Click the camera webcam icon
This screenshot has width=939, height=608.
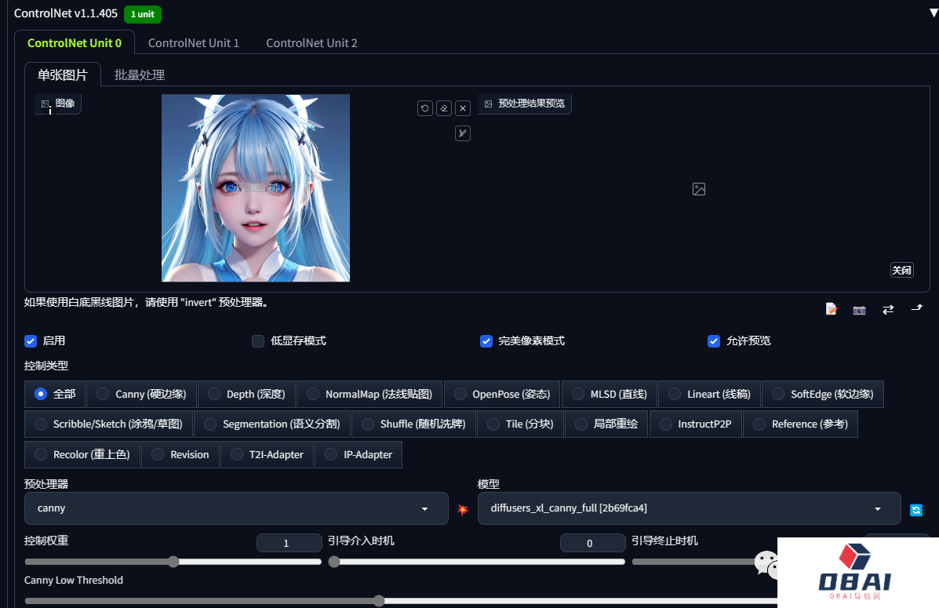click(859, 310)
